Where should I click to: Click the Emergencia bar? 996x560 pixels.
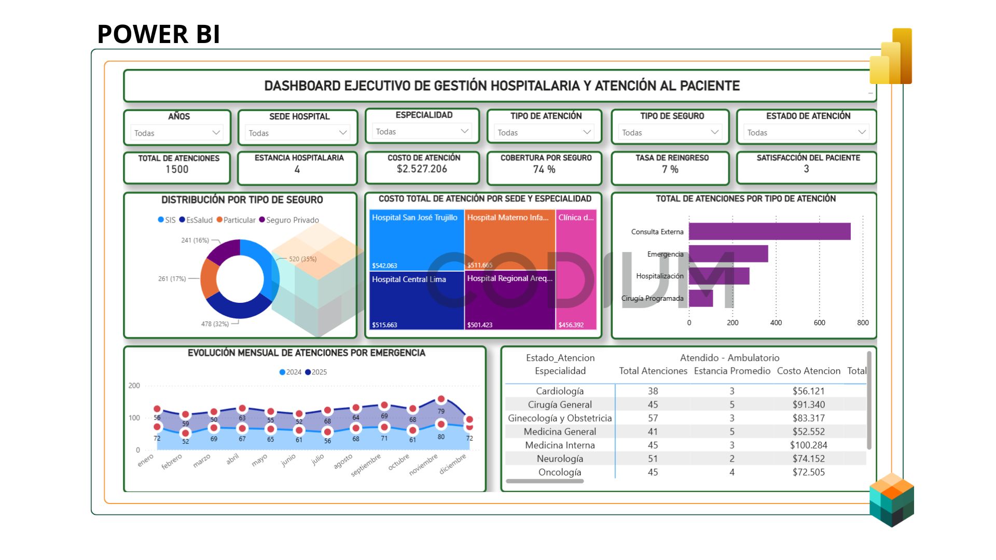[x=728, y=254]
